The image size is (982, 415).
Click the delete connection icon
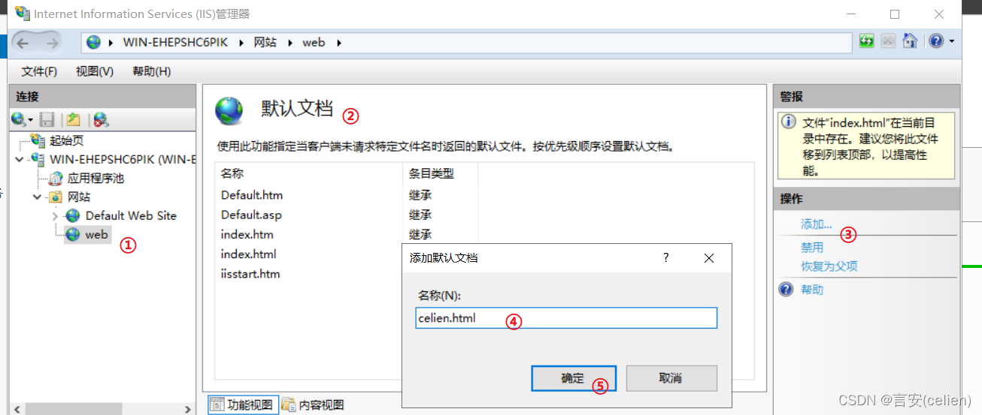click(101, 119)
